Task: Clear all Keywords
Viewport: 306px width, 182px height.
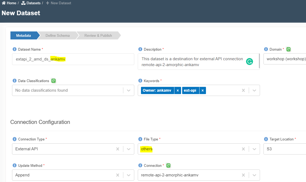Action: tap(243, 90)
